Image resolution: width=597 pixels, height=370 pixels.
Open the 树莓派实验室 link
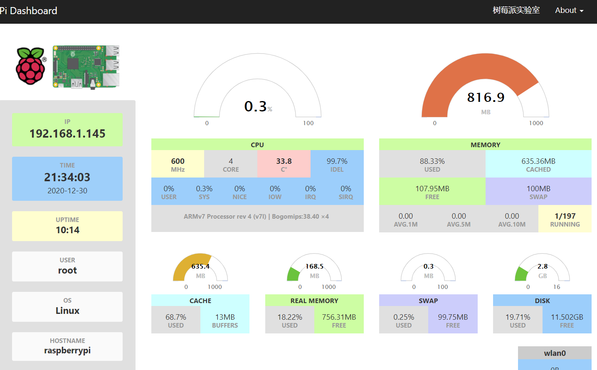coord(516,11)
